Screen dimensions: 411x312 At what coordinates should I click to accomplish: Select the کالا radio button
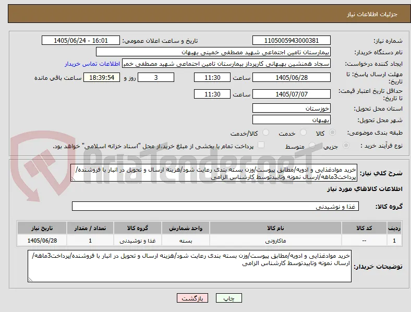[332, 133]
